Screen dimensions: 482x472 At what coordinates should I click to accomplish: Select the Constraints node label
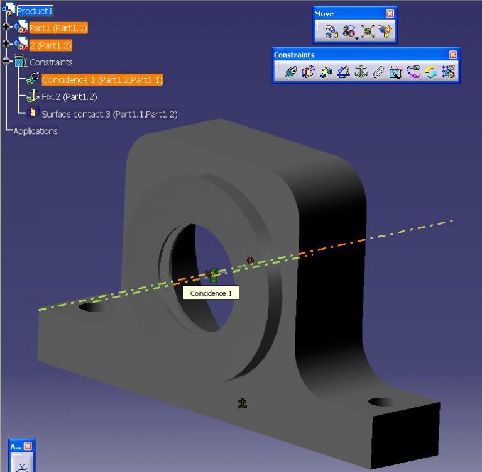51,62
